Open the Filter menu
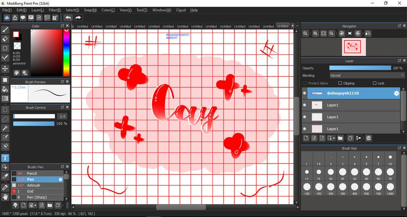 click(55, 10)
